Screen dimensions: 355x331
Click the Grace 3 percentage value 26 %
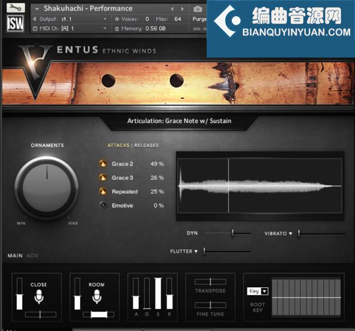pyautogui.click(x=157, y=178)
